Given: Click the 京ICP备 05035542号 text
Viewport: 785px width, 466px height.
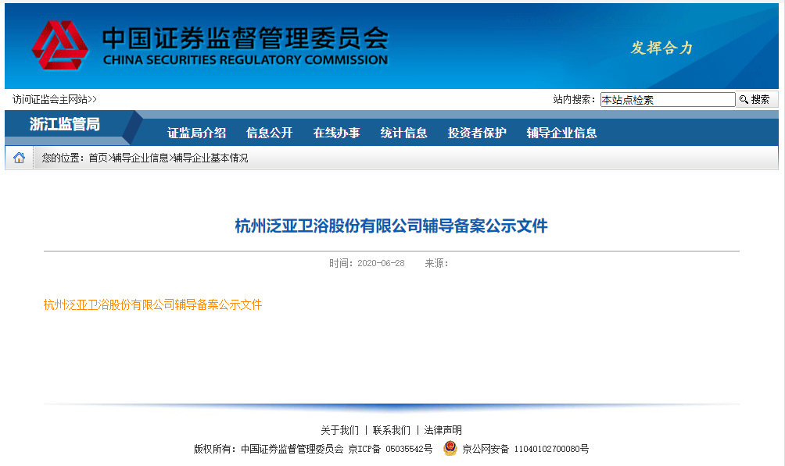Looking at the screenshot, I should (x=390, y=449).
